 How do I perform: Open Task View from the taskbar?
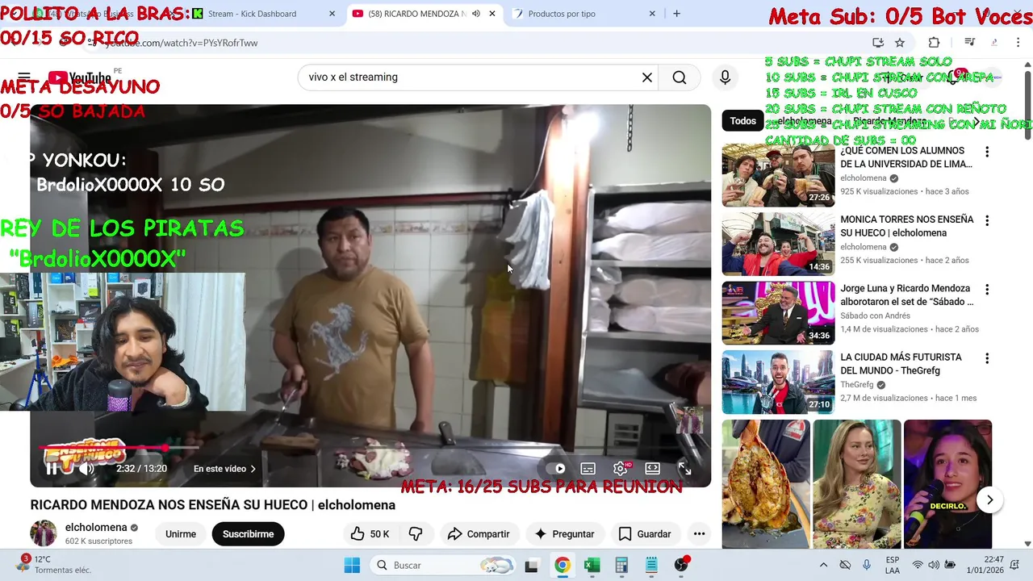(x=531, y=566)
